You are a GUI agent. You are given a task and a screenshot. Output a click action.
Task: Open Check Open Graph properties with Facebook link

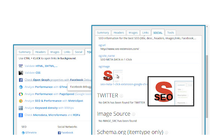[58, 80]
